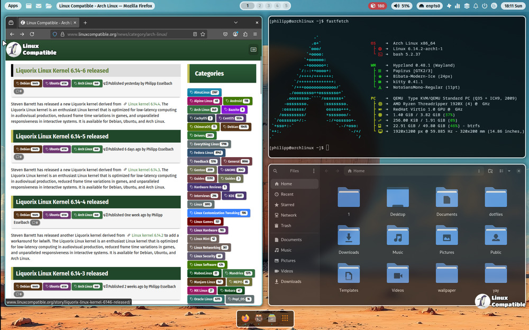Bookmark this page with the star icon
The height and width of the screenshot is (330, 529).
click(x=203, y=34)
